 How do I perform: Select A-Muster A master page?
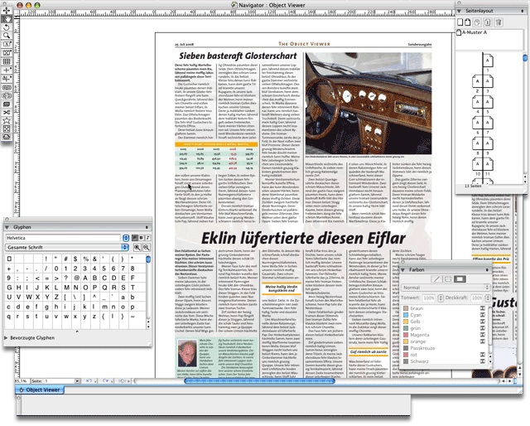(472, 32)
